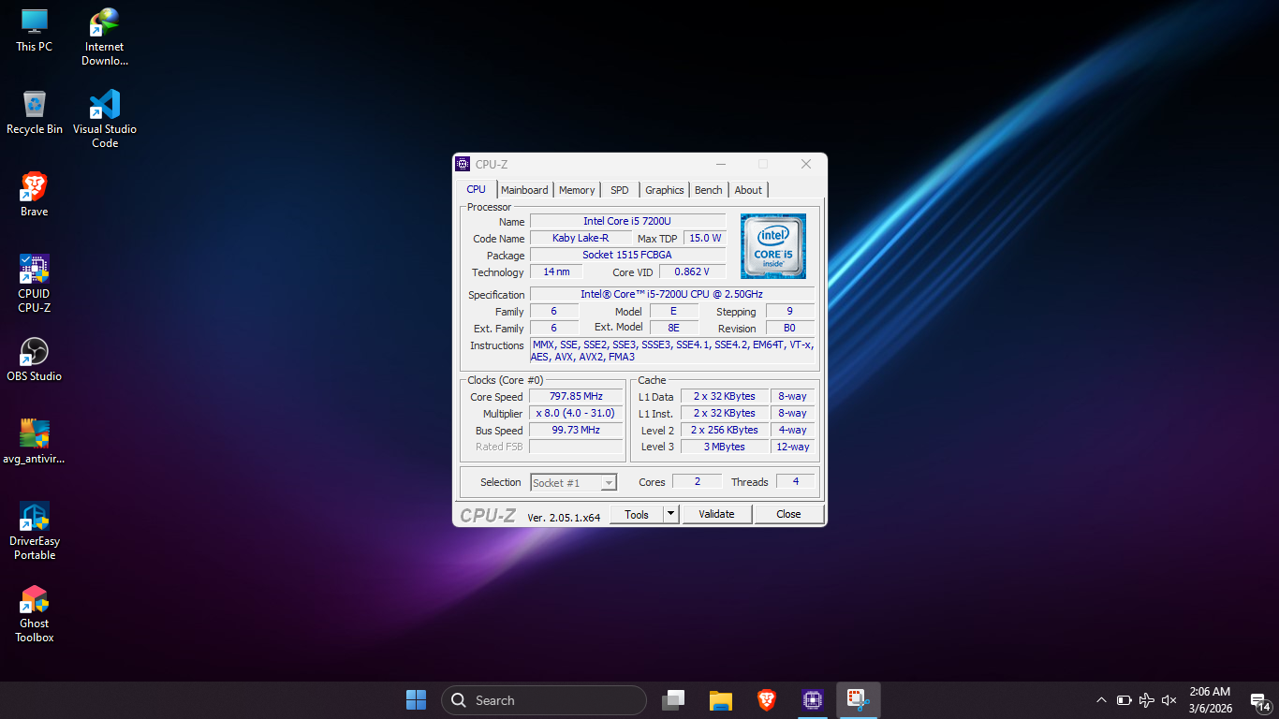Switch to the About tab
The width and height of the screenshot is (1279, 719).
coord(748,190)
